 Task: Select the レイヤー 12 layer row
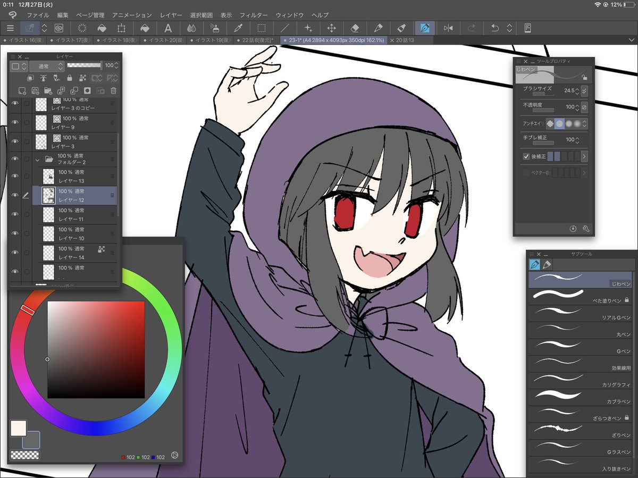point(74,195)
